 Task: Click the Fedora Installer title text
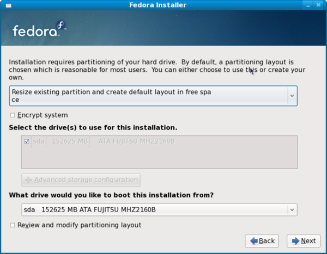[x=158, y=5]
